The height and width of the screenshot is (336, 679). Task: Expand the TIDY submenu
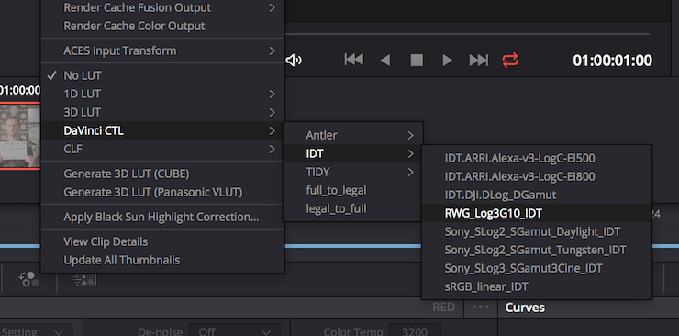click(x=353, y=172)
